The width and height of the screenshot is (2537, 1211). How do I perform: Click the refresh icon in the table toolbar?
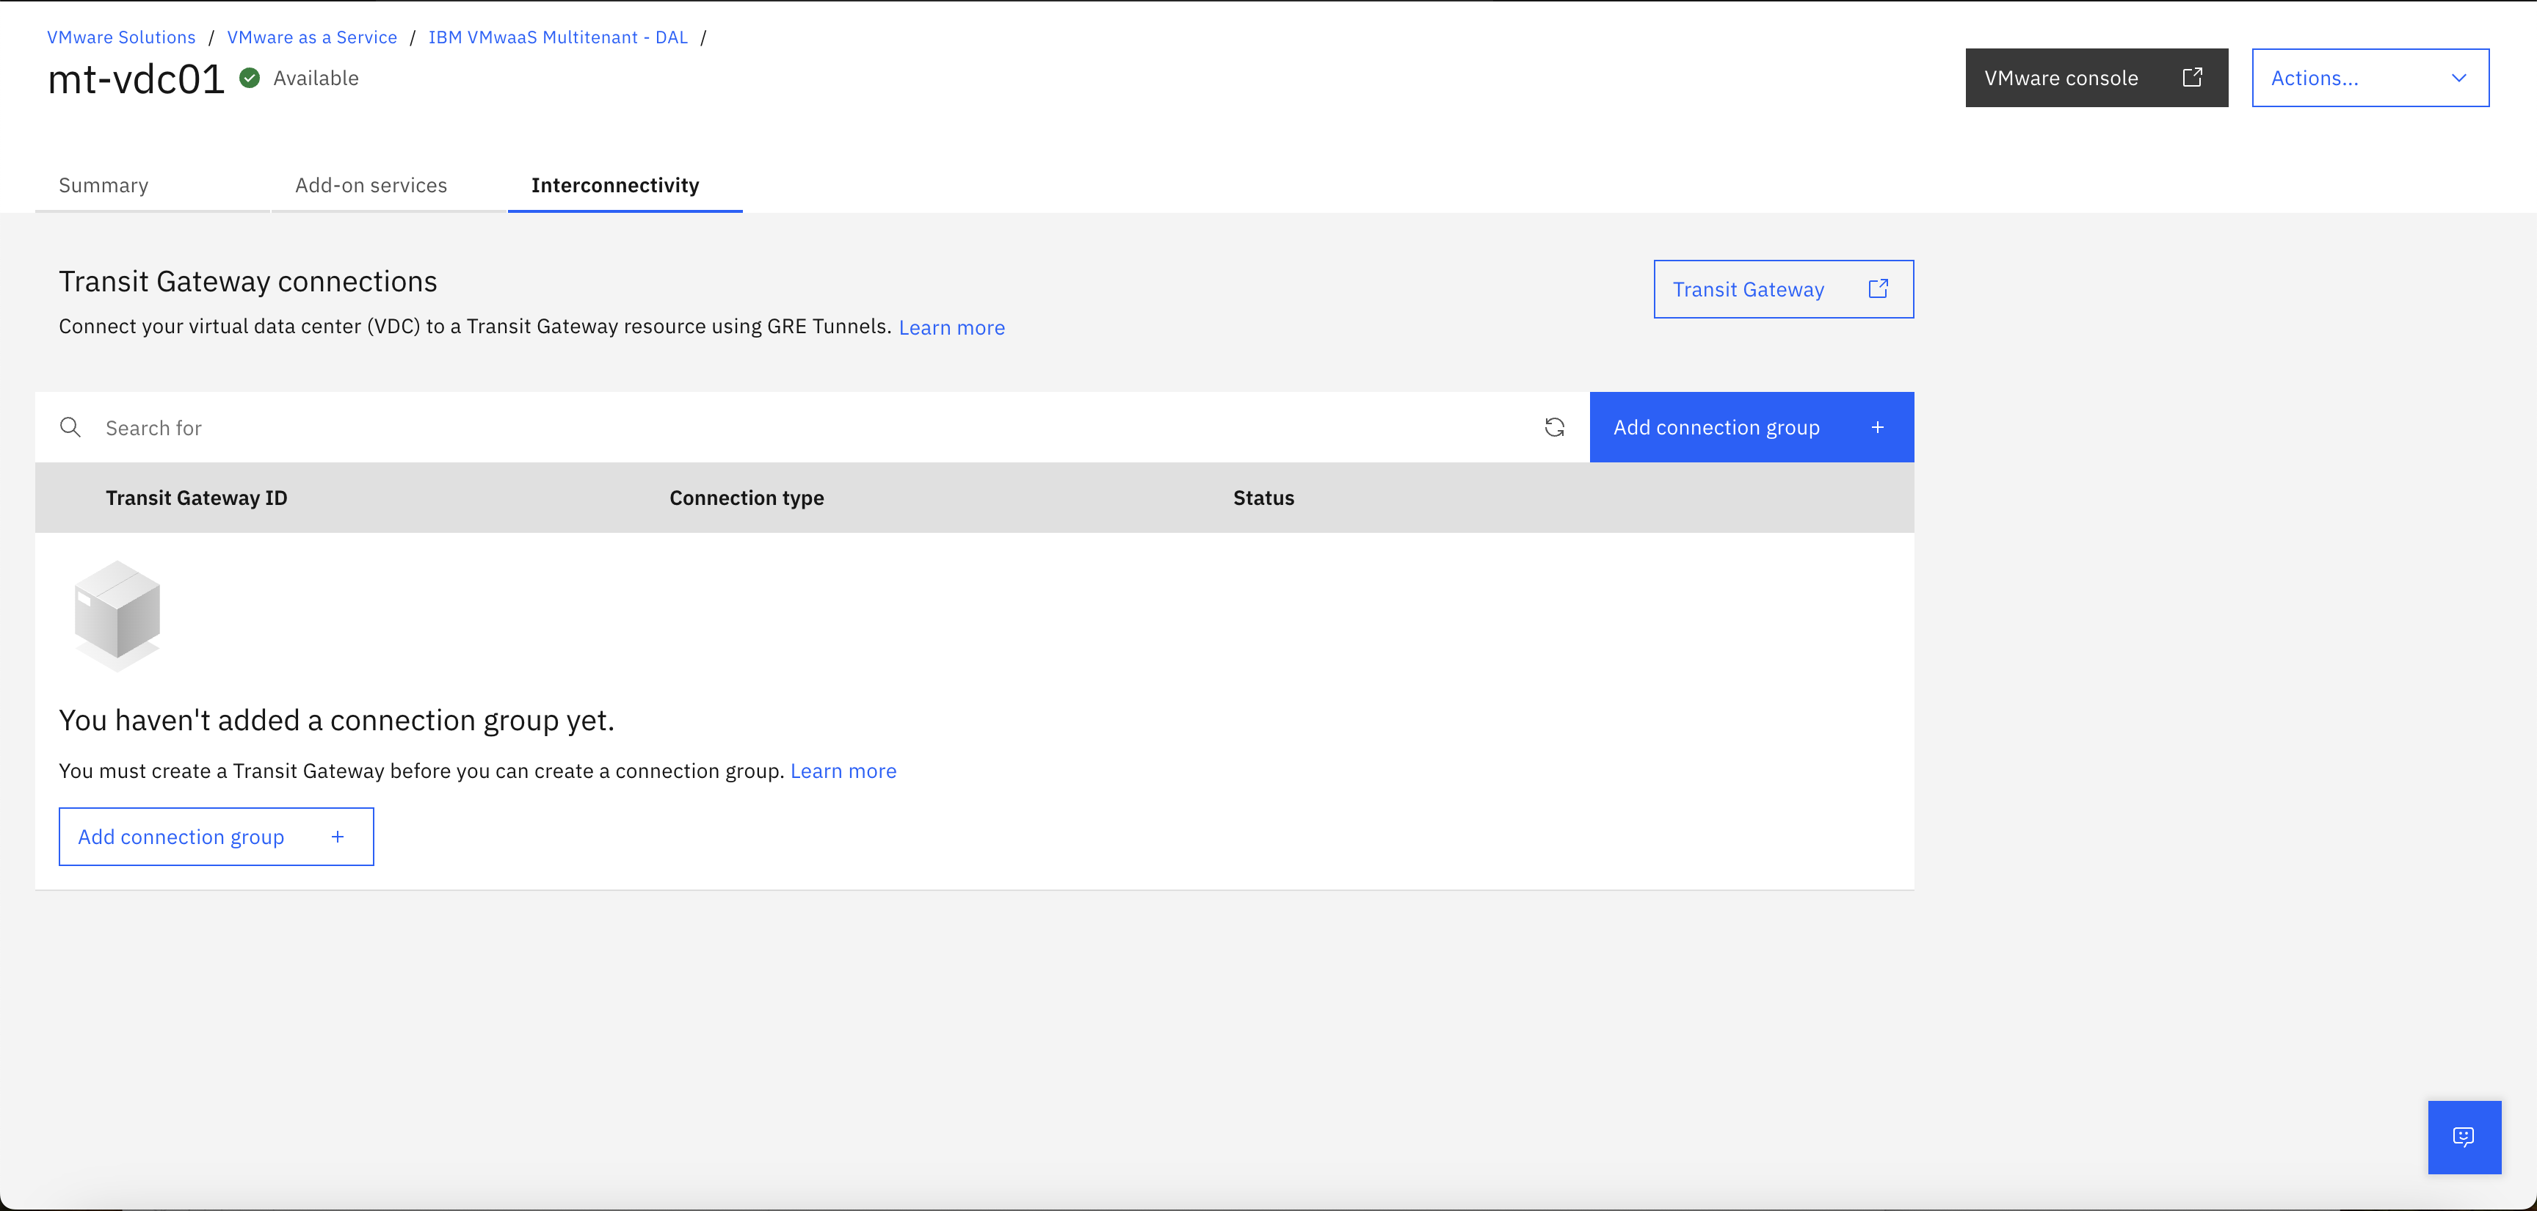click(x=1554, y=427)
